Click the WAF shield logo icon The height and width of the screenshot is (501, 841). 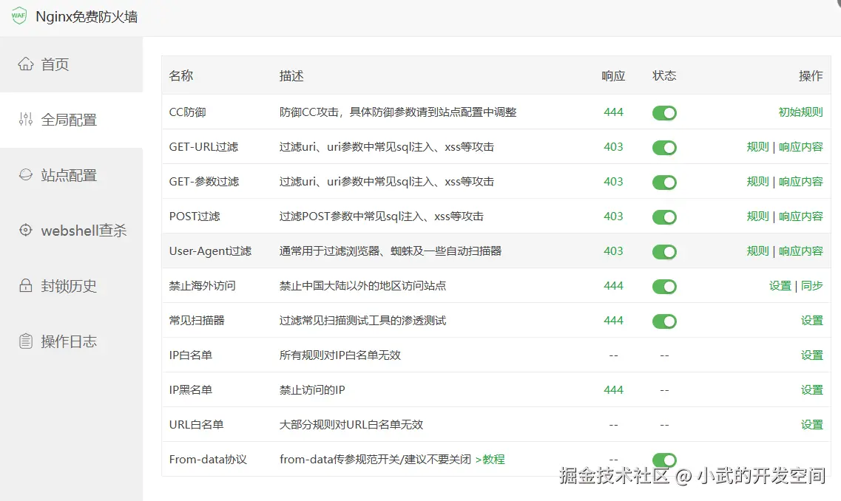[20, 15]
